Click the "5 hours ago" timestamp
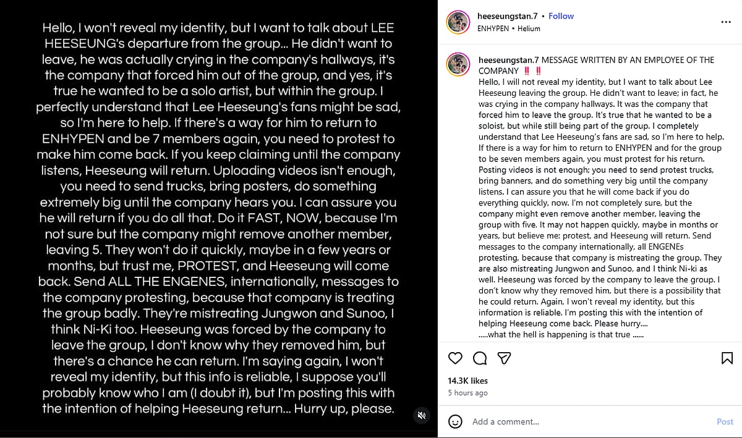 467,393
